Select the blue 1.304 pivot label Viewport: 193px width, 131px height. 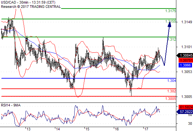(172, 81)
